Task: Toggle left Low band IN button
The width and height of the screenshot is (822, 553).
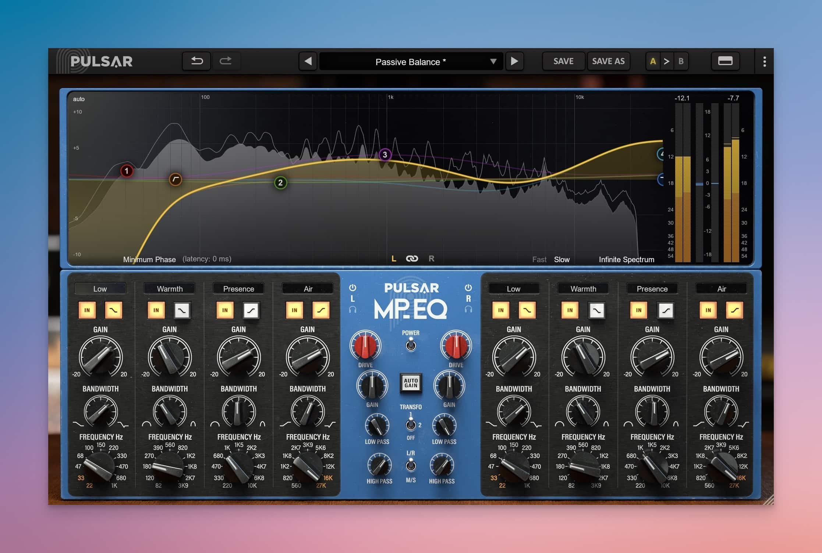Action: point(87,310)
